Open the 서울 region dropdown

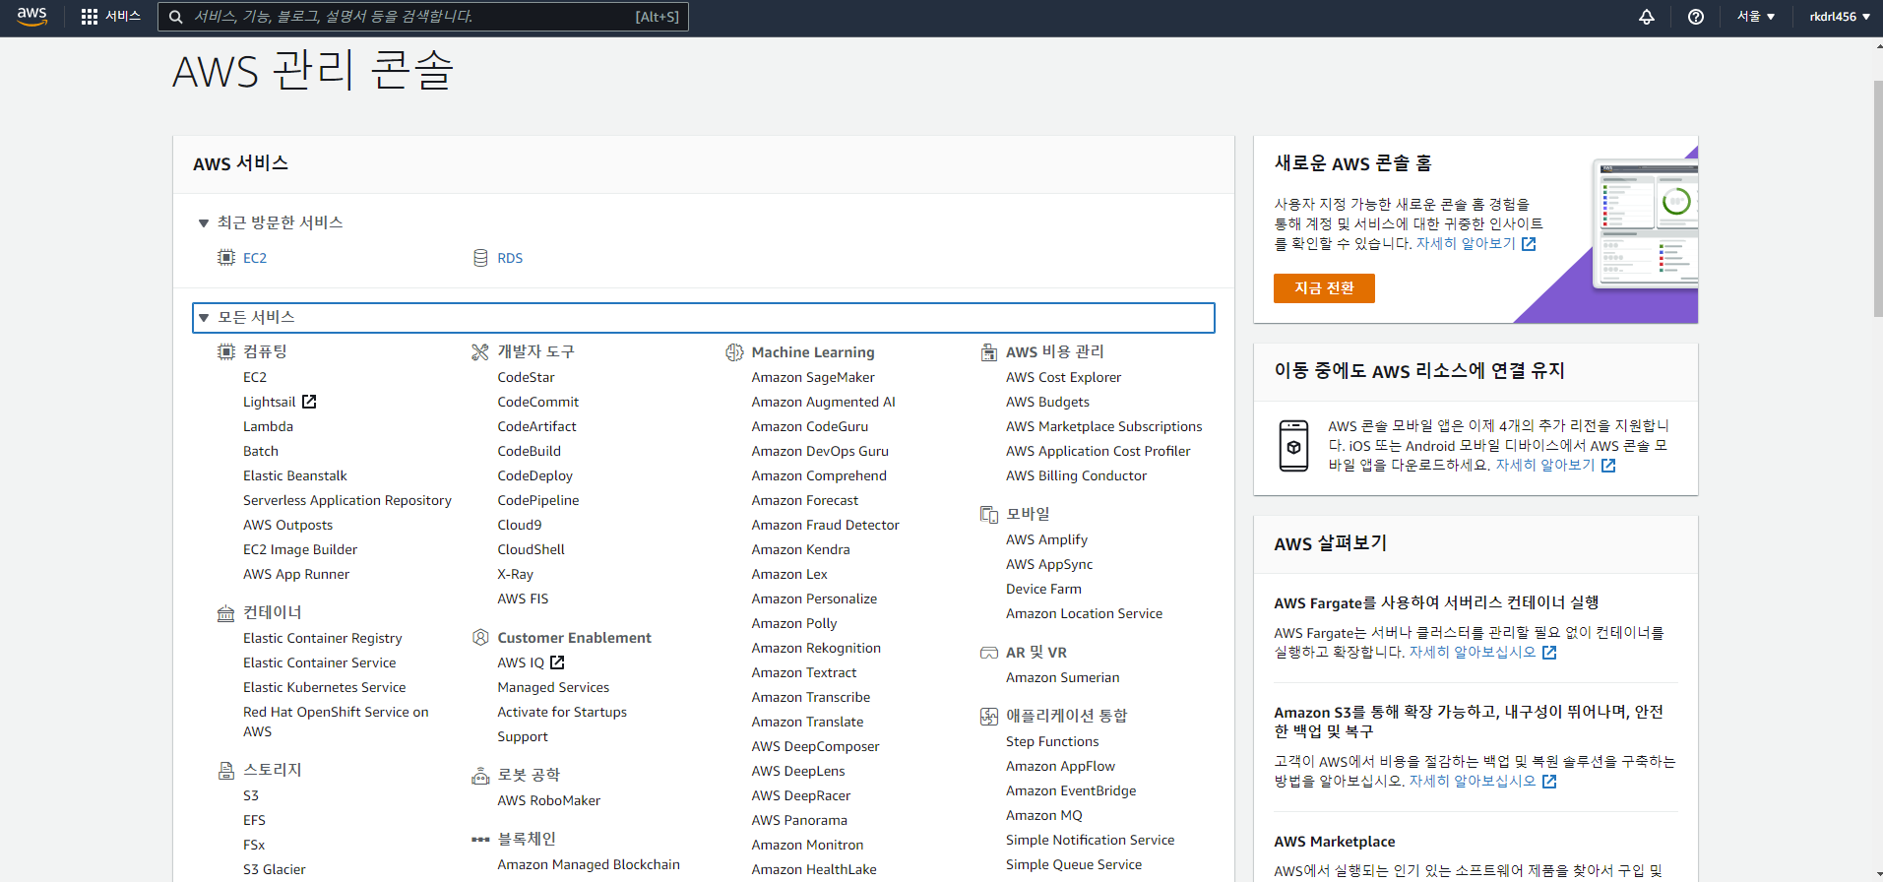[x=1756, y=17]
